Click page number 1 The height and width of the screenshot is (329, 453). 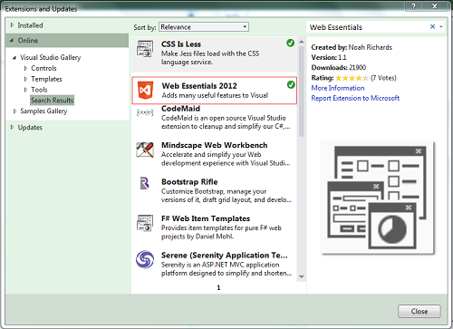click(218, 287)
